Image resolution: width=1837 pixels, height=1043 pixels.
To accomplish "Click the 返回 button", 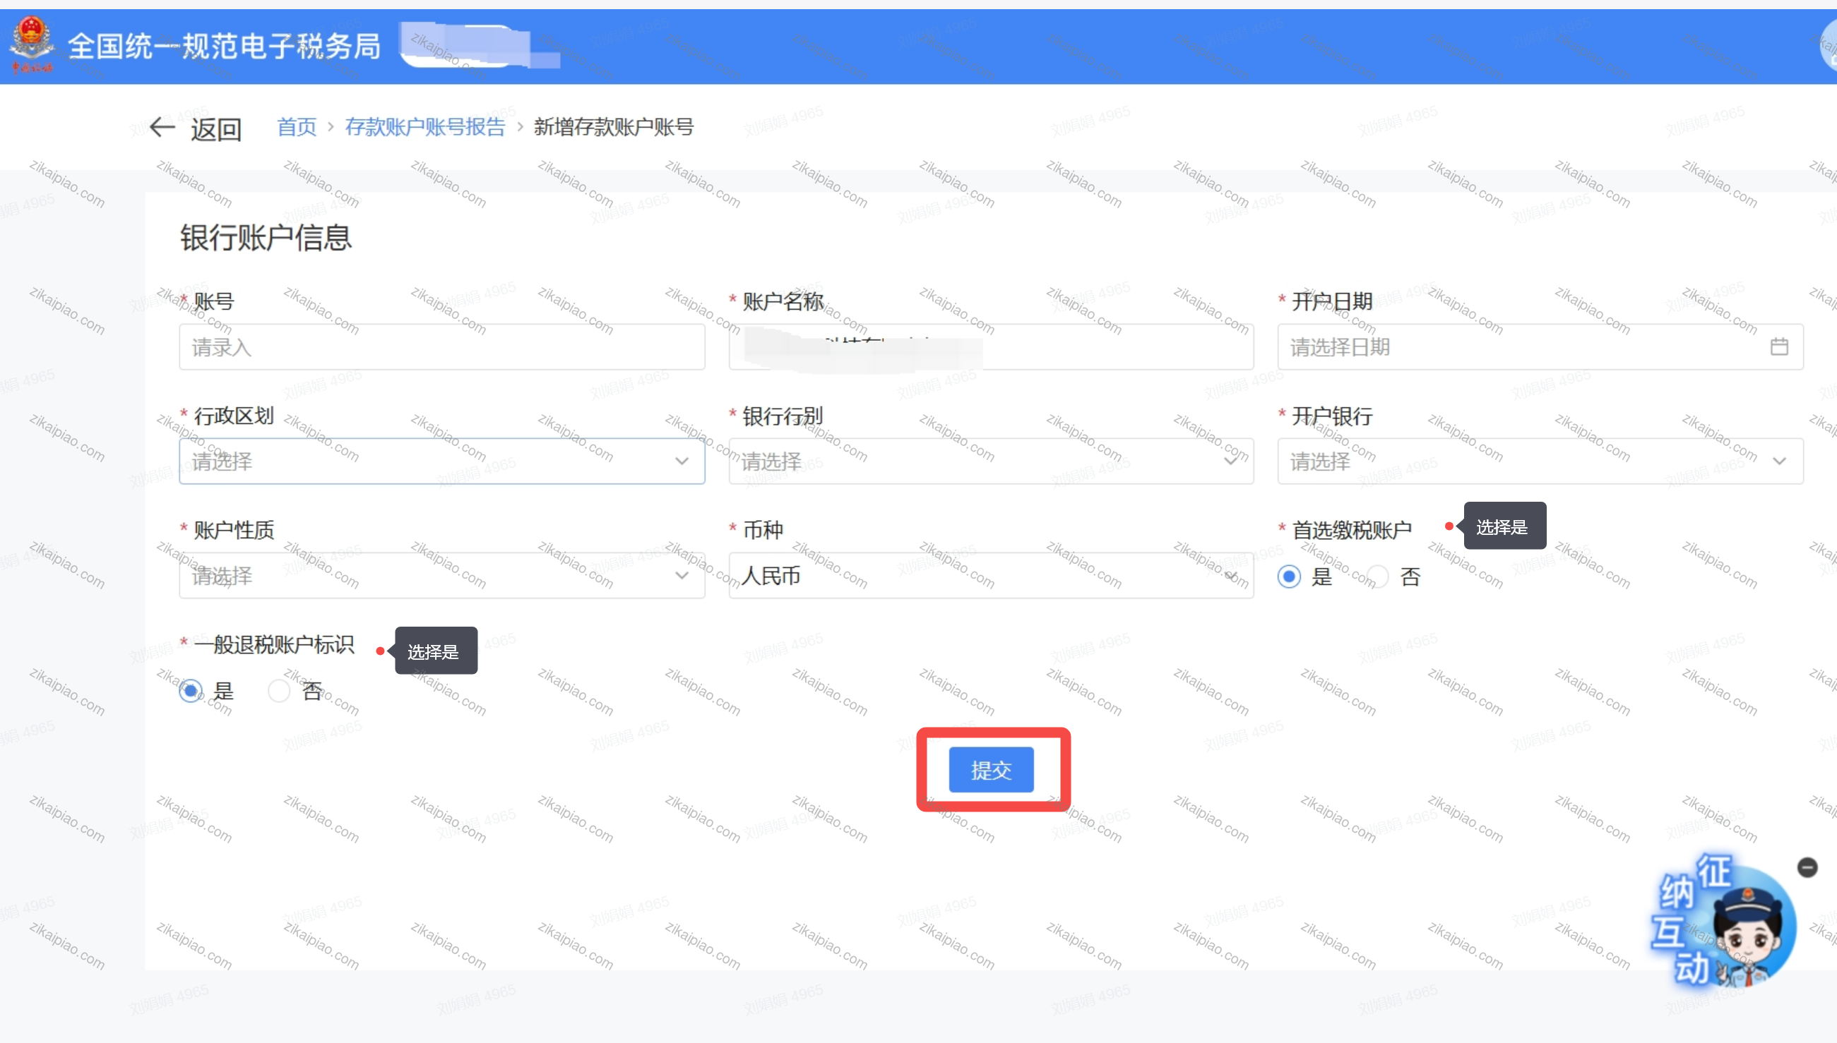I will pyautogui.click(x=215, y=129).
